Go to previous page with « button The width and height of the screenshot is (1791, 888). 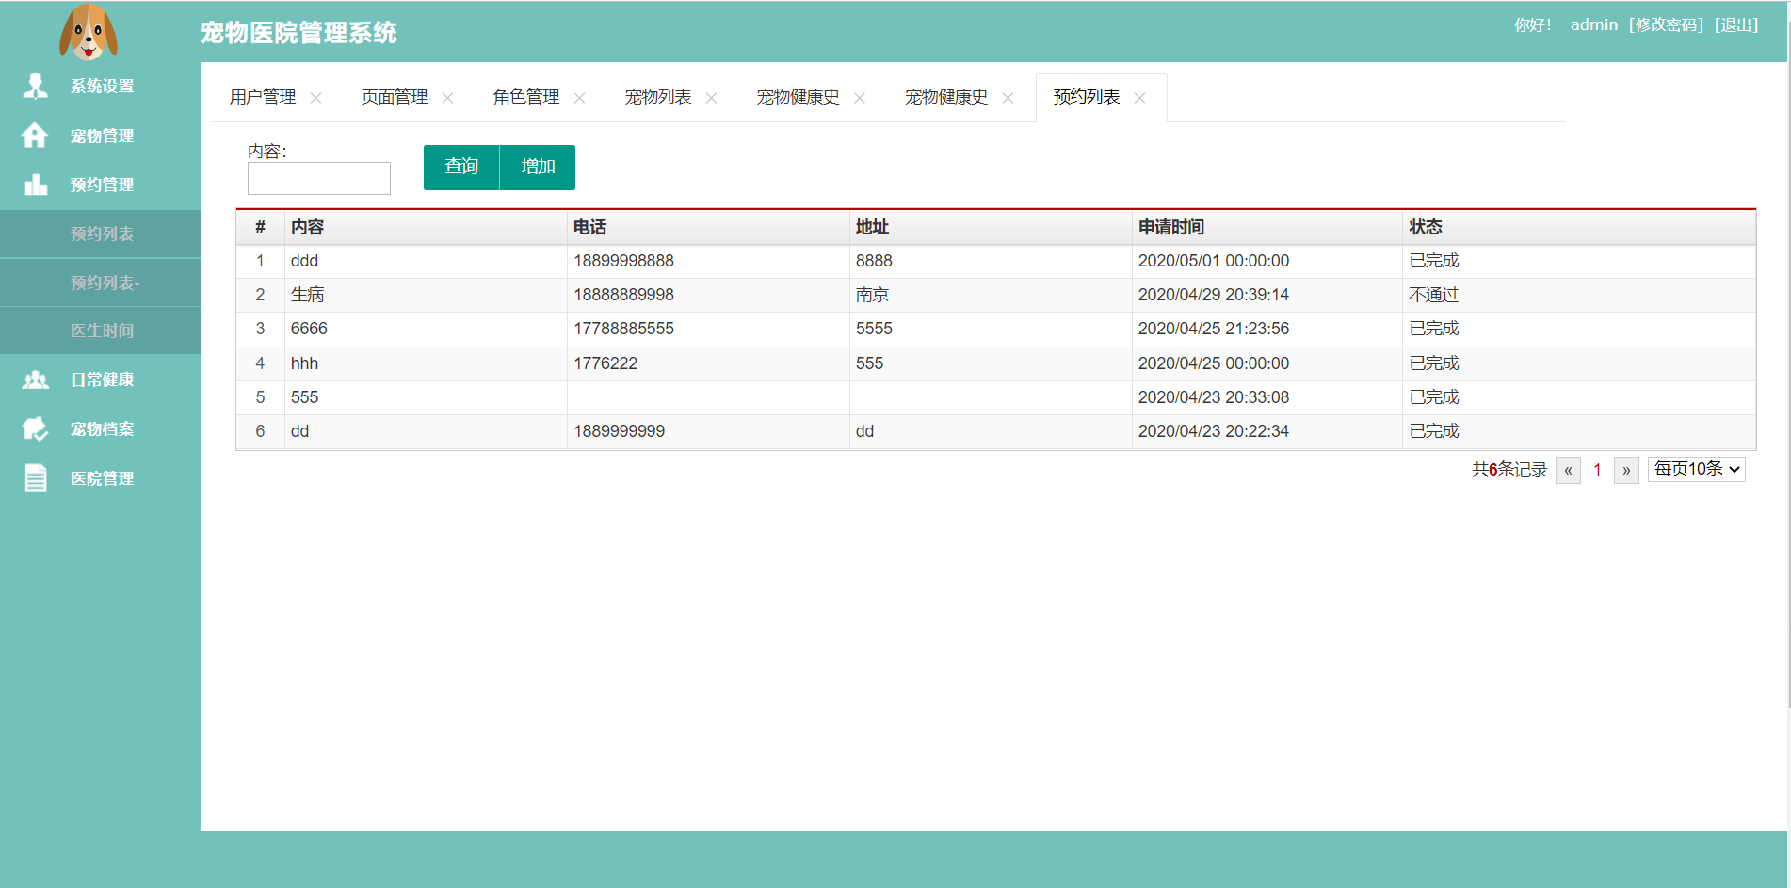1568,470
